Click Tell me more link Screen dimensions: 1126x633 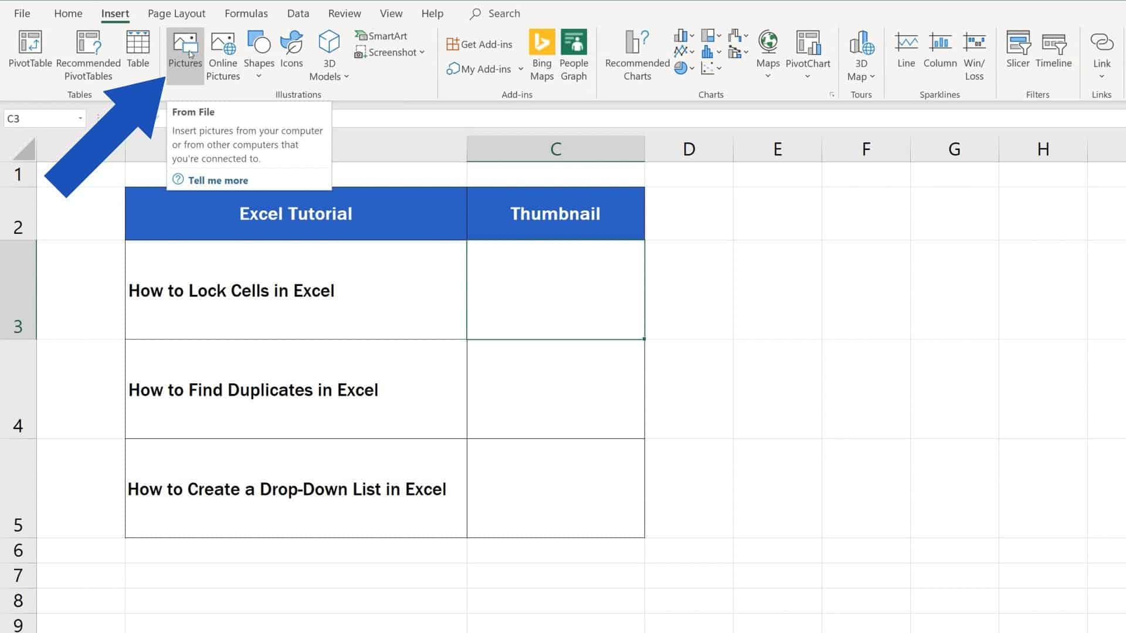[218, 180]
